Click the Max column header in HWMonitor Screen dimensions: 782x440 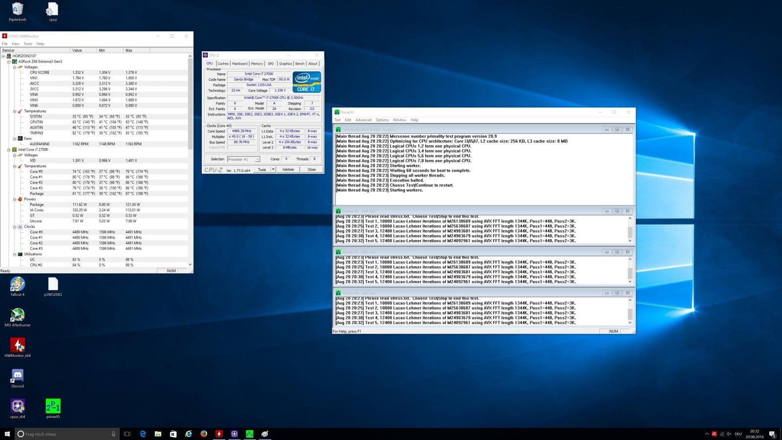tap(136, 50)
